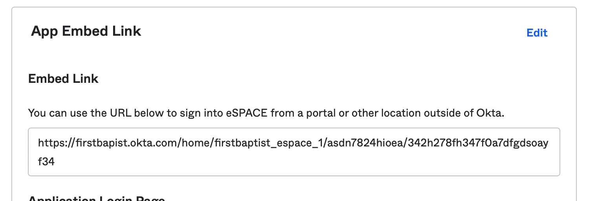
Task: Click the 342h278fh347f0a7dfgdsoay segment of the URL
Action: pos(478,143)
